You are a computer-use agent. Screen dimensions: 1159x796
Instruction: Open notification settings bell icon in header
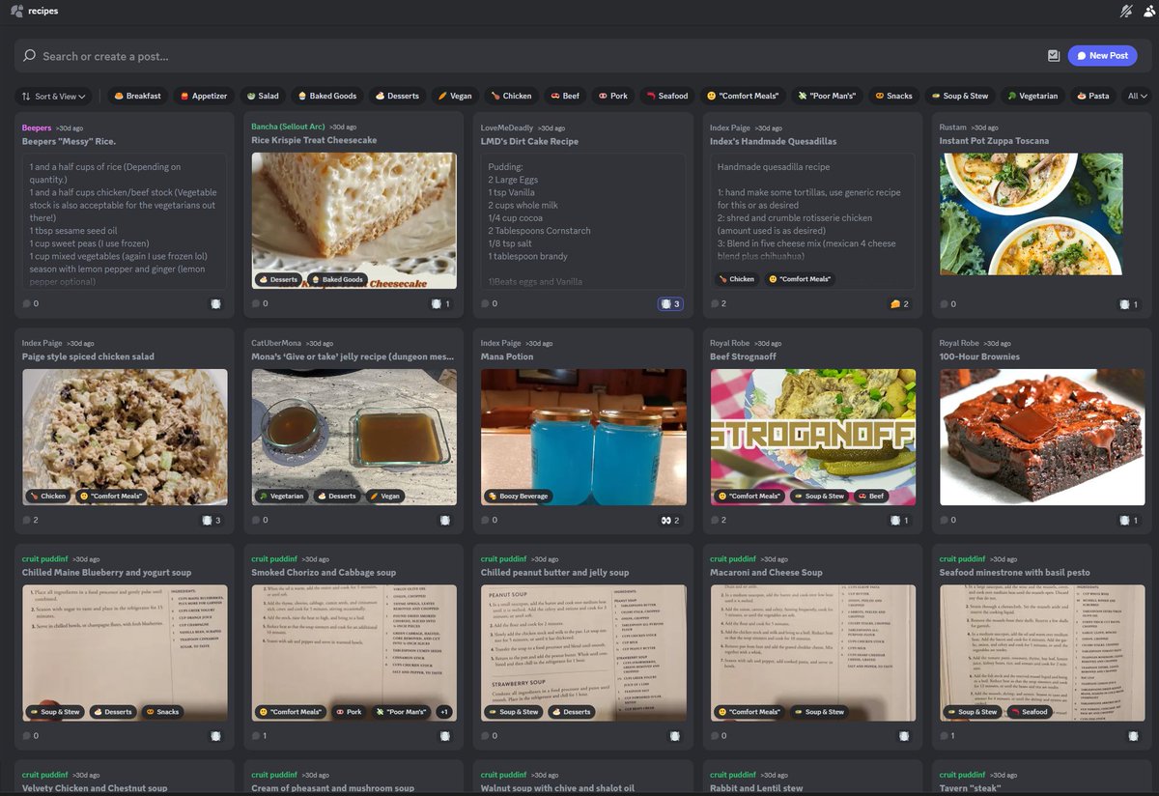click(x=1124, y=11)
